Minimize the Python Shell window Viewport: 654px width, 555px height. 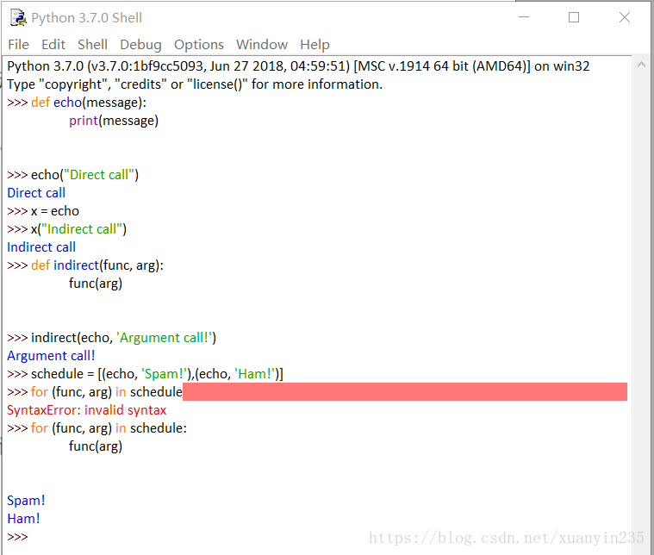point(524,17)
